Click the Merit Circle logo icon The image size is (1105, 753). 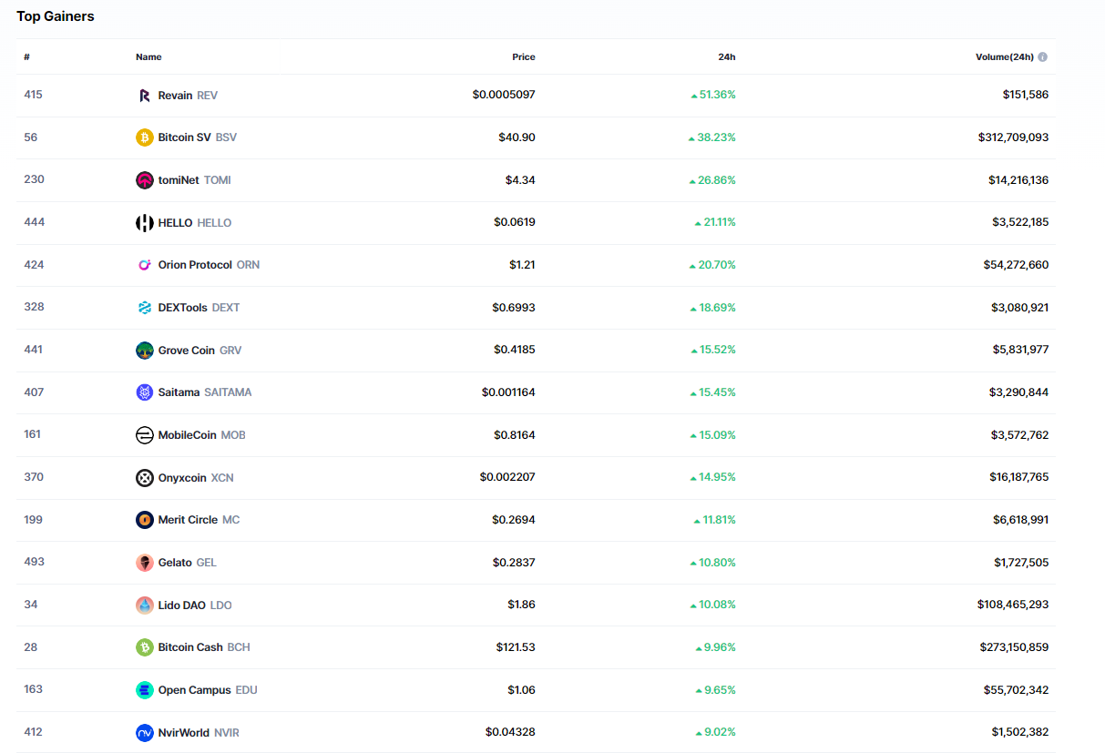(144, 520)
